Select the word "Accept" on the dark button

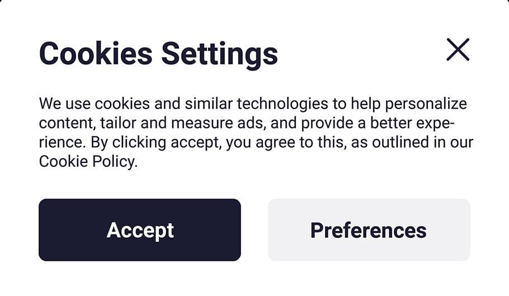140,230
